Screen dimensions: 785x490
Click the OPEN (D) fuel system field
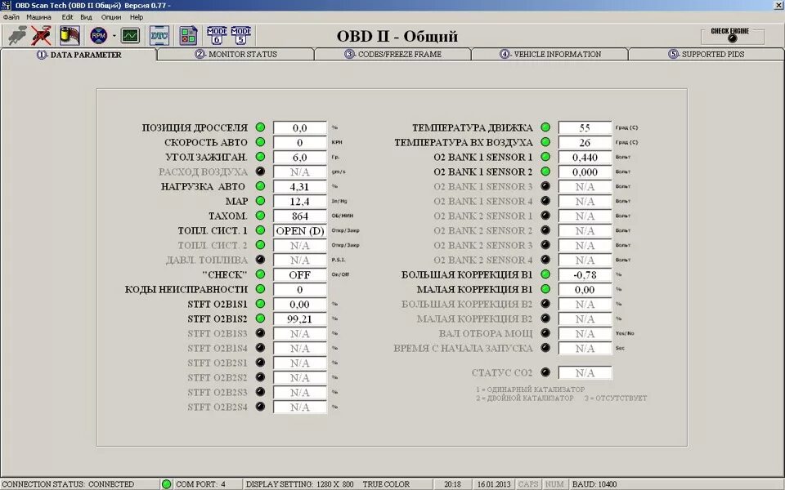(x=300, y=231)
